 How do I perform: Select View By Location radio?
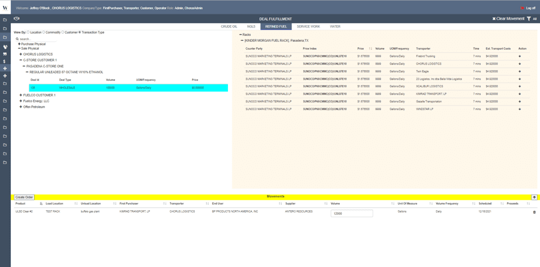tap(28, 32)
